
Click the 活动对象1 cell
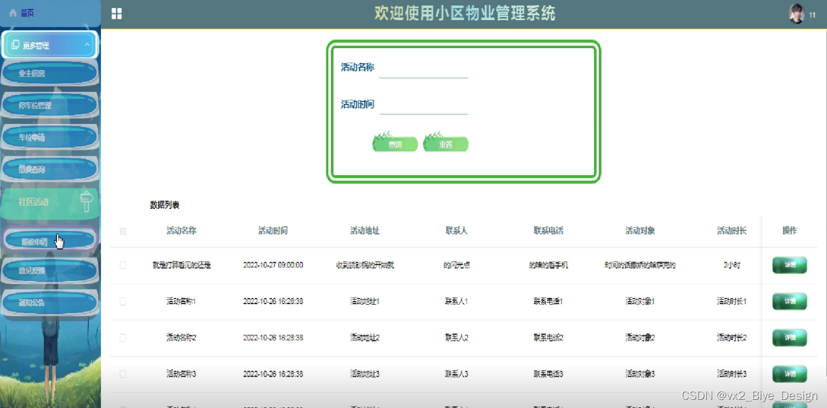[640, 302]
